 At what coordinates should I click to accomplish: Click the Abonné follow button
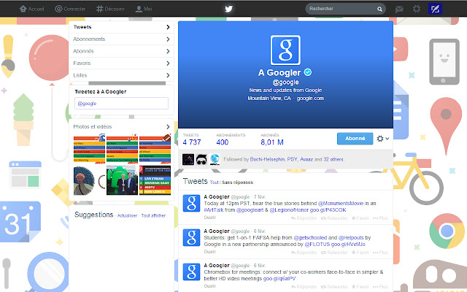click(355, 139)
